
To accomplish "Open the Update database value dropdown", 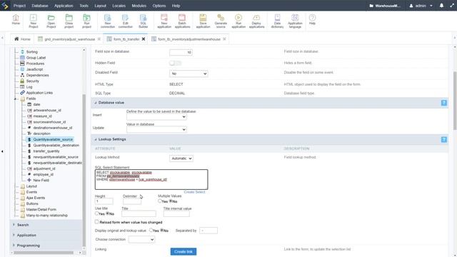I will pyautogui.click(x=156, y=129).
